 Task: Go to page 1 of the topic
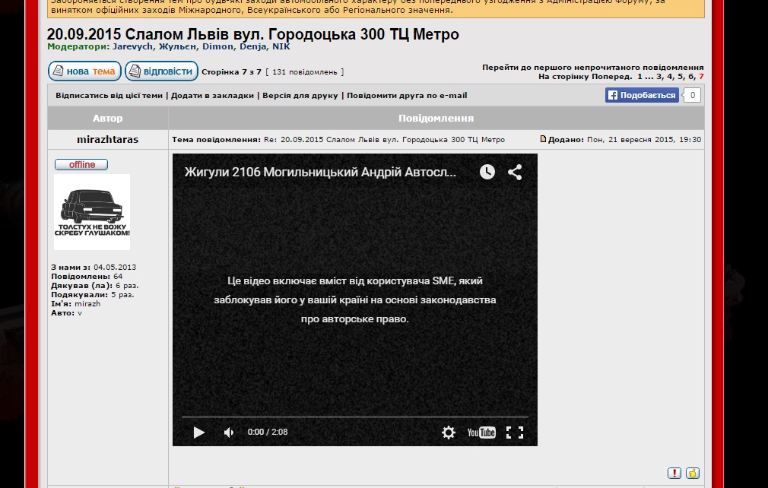tap(639, 76)
